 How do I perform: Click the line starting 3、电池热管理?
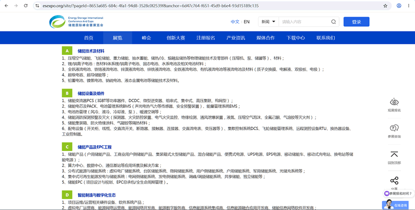pos(112,112)
